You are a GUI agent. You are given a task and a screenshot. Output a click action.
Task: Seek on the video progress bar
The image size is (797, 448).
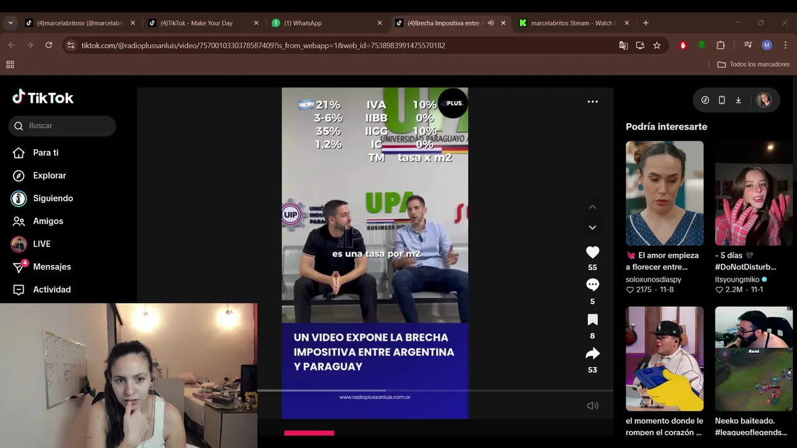click(x=435, y=391)
